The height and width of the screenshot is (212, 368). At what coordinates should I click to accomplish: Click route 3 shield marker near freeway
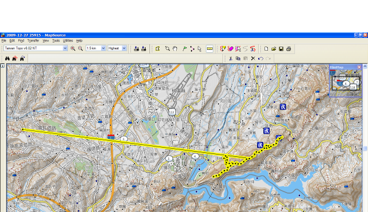tap(124, 139)
